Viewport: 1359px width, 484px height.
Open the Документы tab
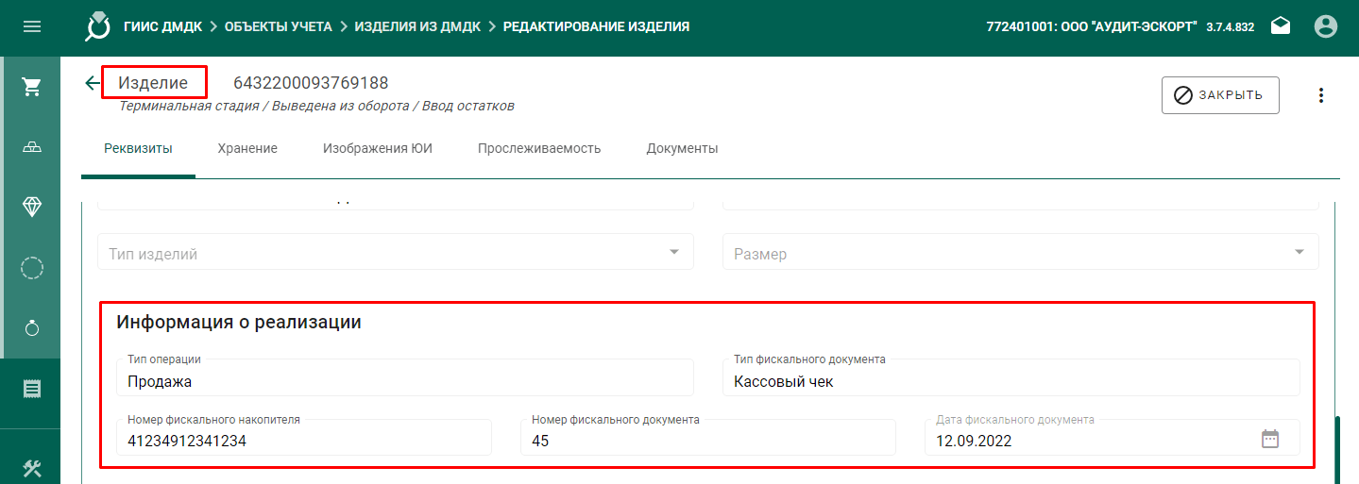click(x=683, y=148)
